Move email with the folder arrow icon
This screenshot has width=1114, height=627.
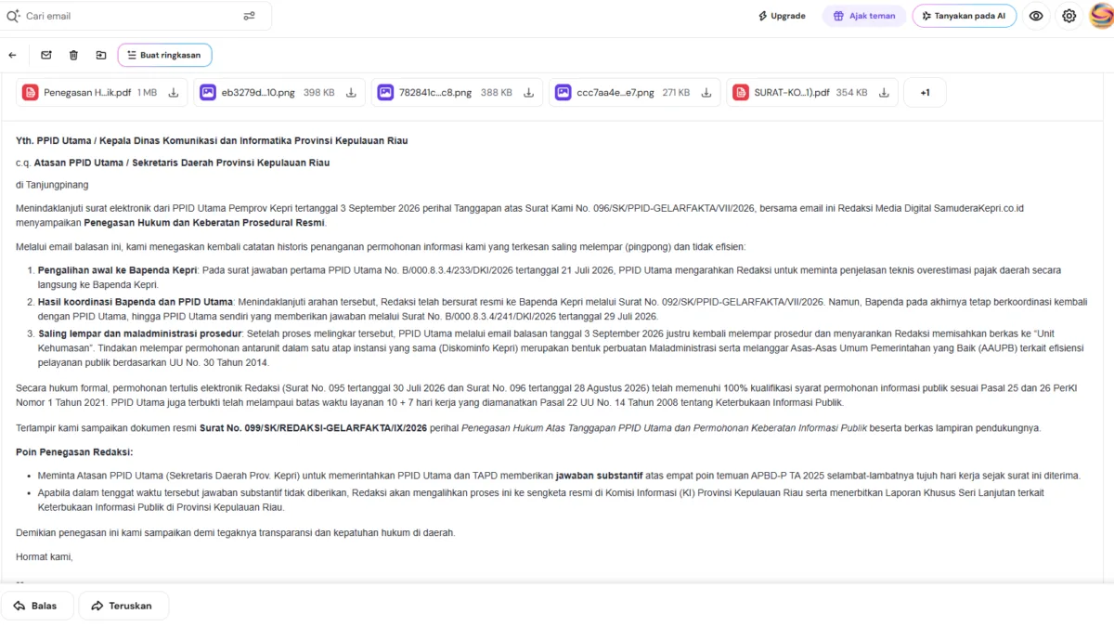click(x=101, y=56)
